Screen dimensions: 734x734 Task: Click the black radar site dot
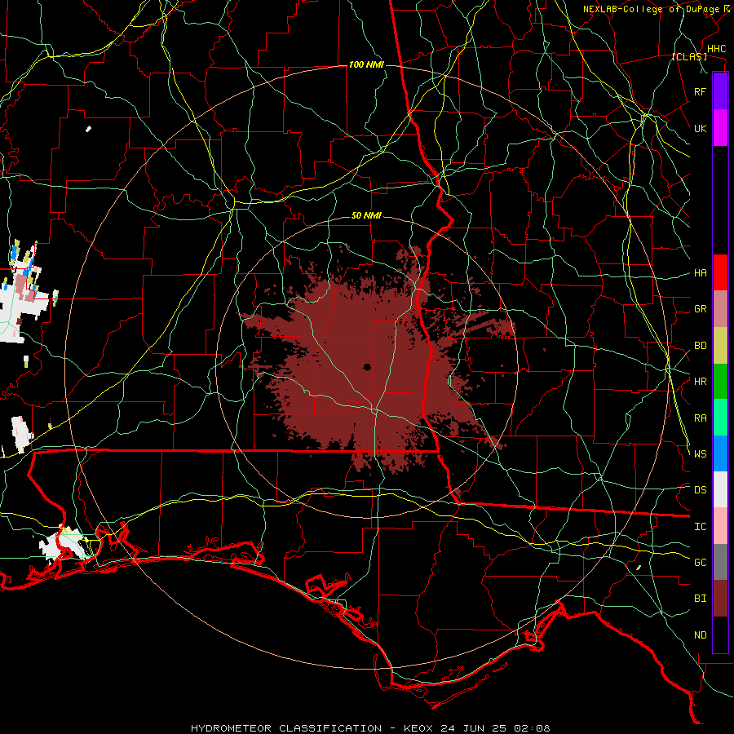click(367, 367)
